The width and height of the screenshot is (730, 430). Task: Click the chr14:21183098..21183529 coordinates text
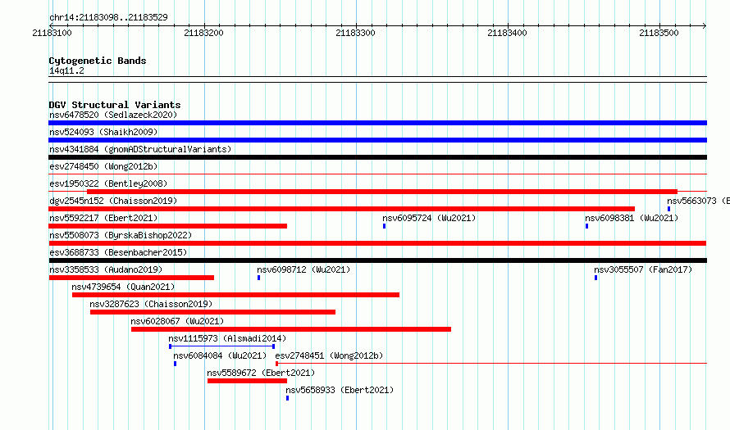point(108,18)
